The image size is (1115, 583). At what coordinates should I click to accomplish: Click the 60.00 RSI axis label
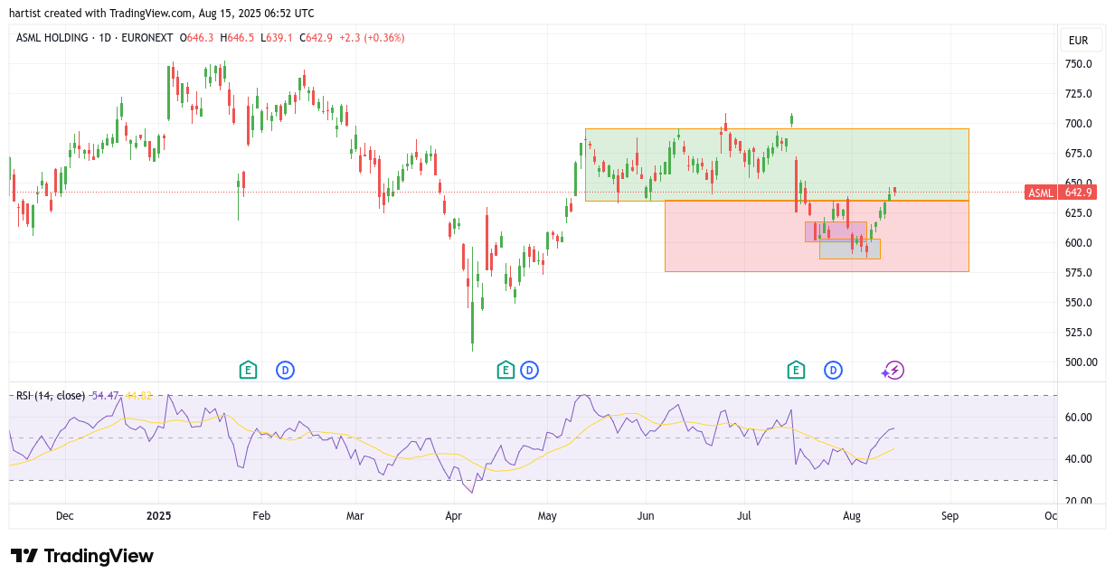tap(1078, 418)
